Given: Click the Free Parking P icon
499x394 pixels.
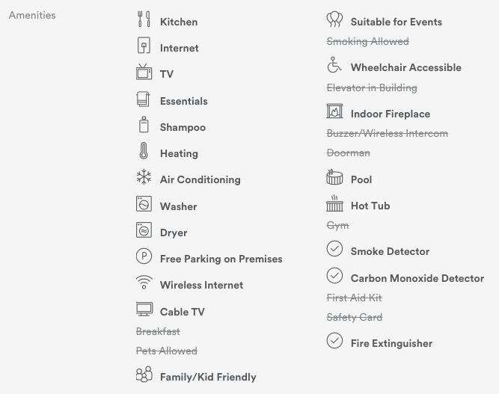Looking at the screenshot, I should click(144, 257).
